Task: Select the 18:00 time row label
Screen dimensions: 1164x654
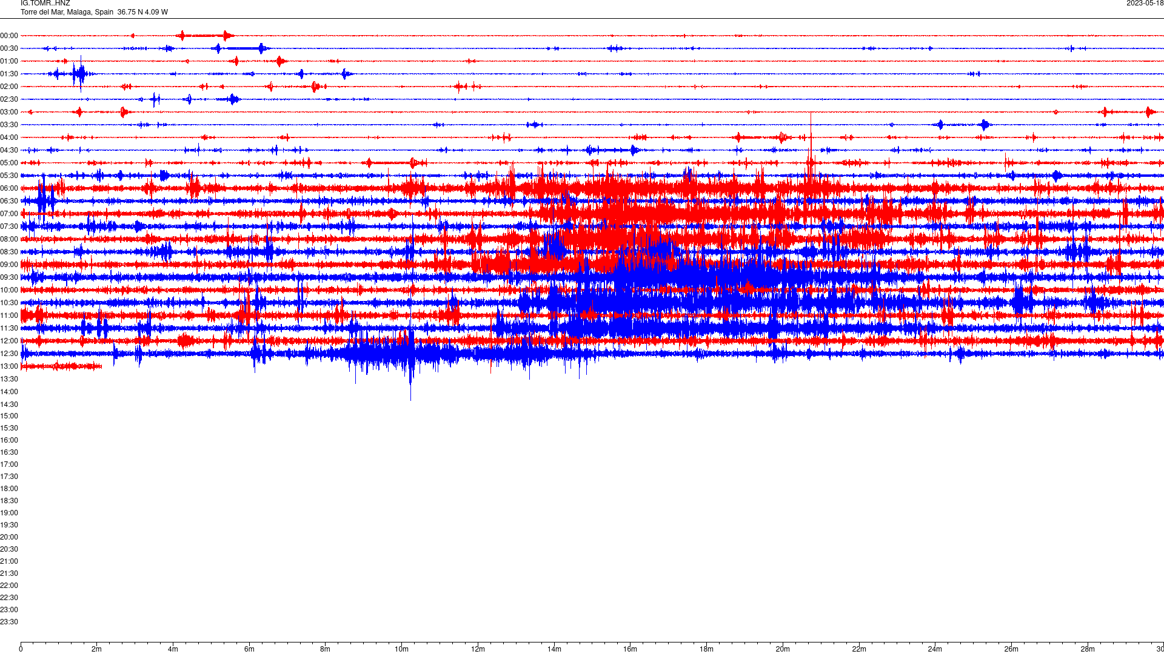Action: click(9, 489)
